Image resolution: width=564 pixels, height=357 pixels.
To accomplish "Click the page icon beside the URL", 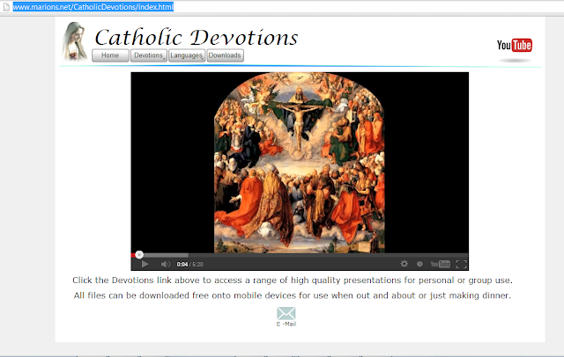I will [x=6, y=7].
